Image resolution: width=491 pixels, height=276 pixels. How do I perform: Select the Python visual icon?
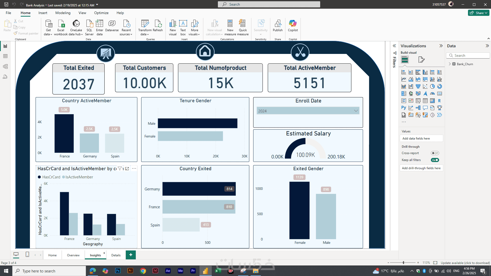pyautogui.click(x=404, y=108)
